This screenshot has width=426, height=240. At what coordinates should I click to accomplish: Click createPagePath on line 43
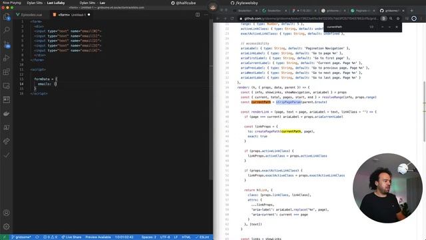(268, 131)
